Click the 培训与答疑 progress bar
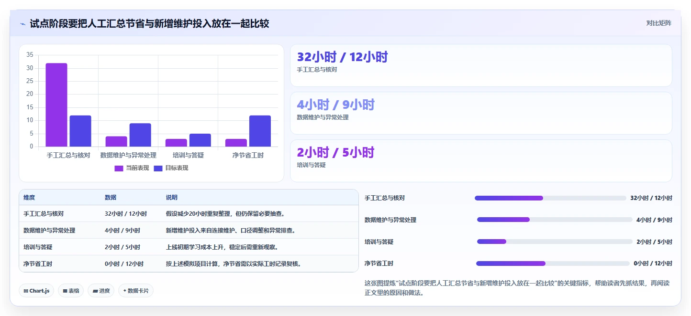Image resolution: width=691 pixels, height=316 pixels. tap(555, 242)
